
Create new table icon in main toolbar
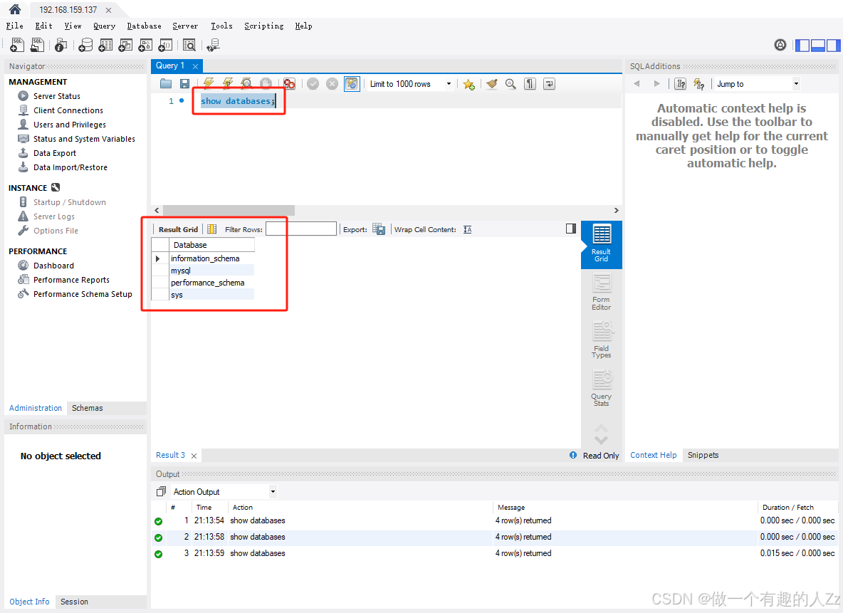pyautogui.click(x=105, y=45)
